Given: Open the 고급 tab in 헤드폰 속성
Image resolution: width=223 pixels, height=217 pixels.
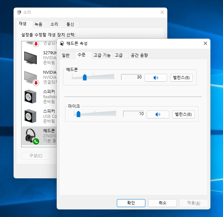Looking at the screenshot, I should pos(120,55).
